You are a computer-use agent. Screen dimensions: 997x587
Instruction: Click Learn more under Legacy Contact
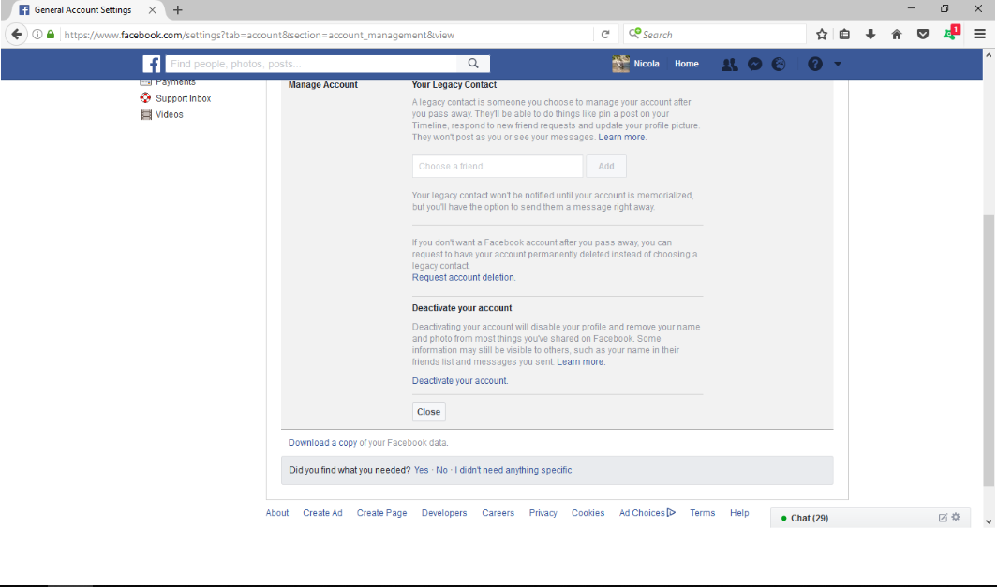point(621,138)
